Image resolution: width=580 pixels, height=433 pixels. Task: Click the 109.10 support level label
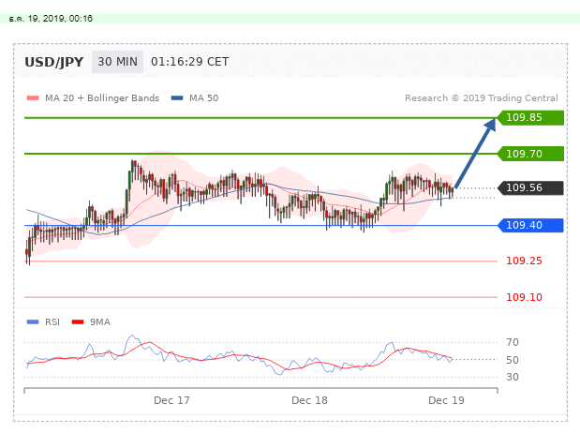[x=524, y=297]
